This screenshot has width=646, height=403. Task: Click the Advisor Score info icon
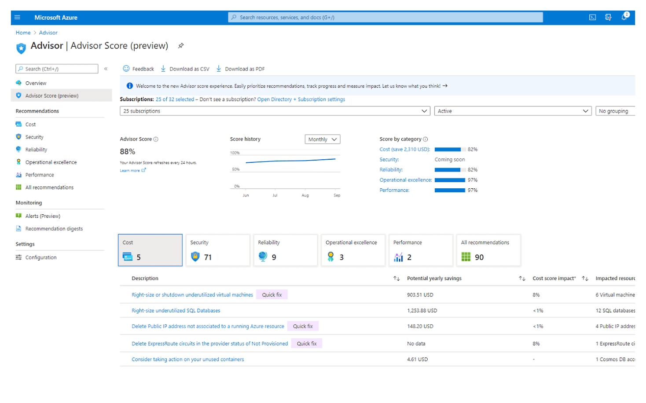point(156,139)
